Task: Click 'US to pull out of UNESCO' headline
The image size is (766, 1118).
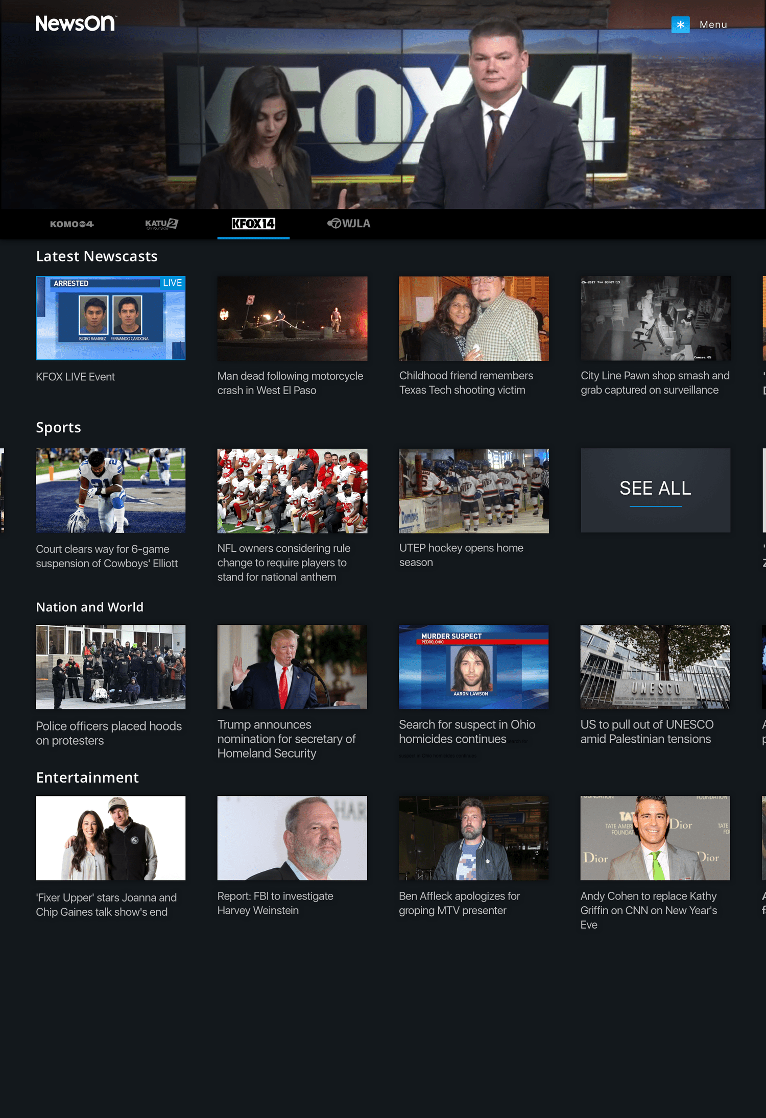Action: click(x=647, y=732)
